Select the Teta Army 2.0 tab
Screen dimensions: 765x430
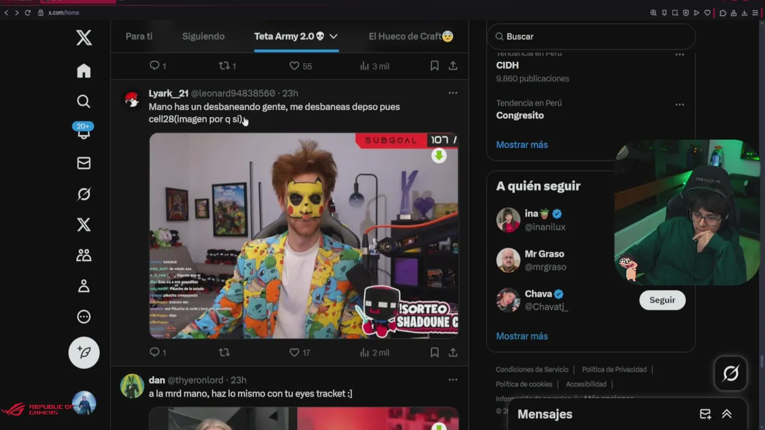pos(289,36)
